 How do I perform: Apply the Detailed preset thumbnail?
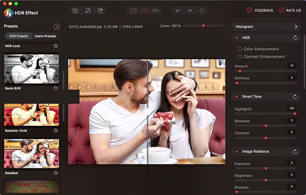tap(31, 154)
